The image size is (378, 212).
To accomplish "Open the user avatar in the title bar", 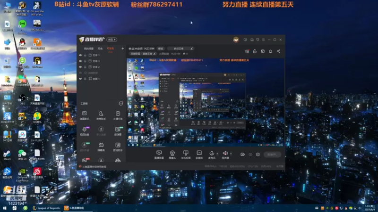I will pyautogui.click(x=236, y=40).
